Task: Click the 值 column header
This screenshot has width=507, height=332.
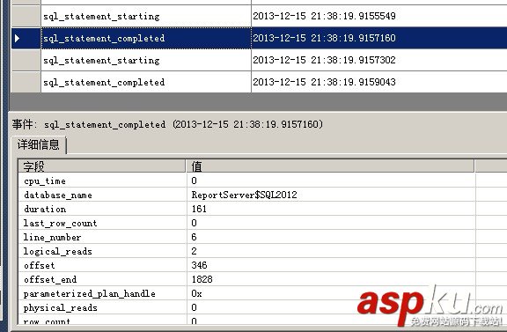Action: (x=330, y=166)
